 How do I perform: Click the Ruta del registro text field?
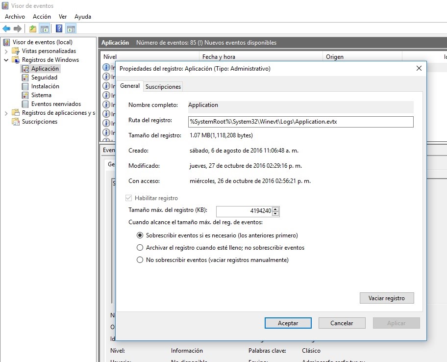(300, 122)
